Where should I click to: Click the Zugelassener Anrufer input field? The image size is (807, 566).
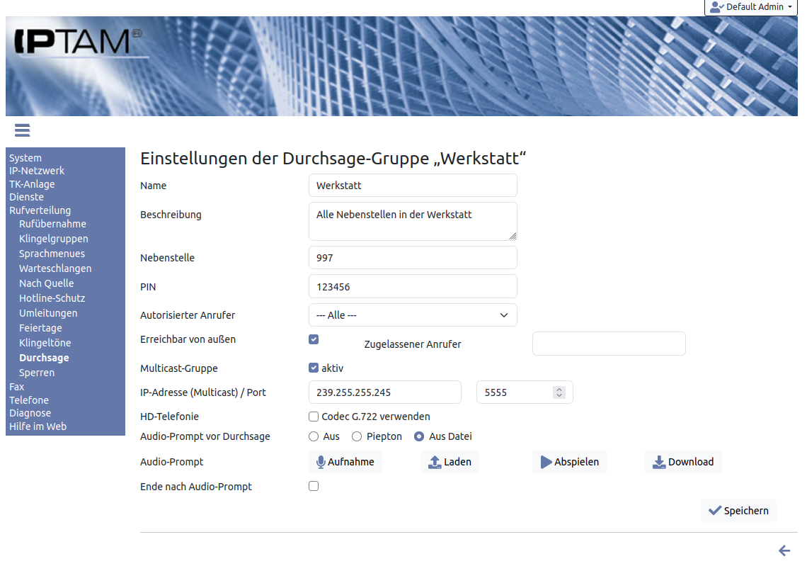609,344
